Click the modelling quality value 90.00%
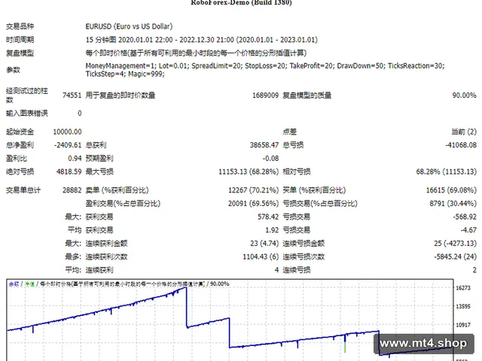This screenshot has height=361, width=482. [x=464, y=96]
